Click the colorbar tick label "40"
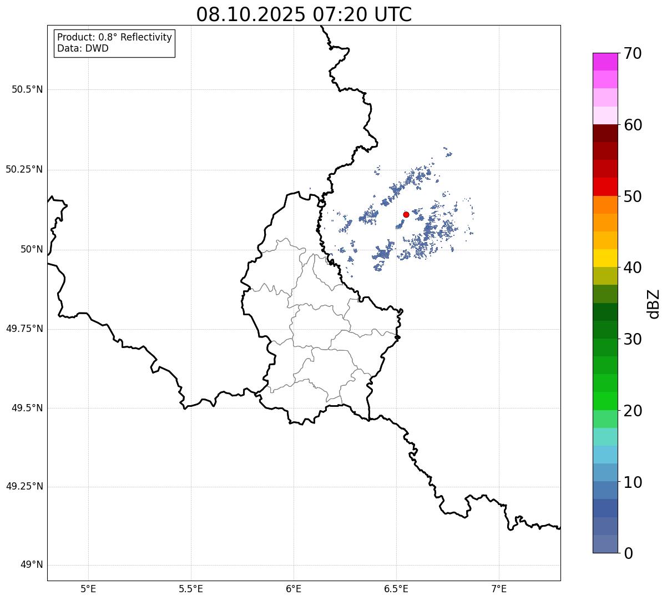The width and height of the screenshot is (667, 600). pos(633,268)
